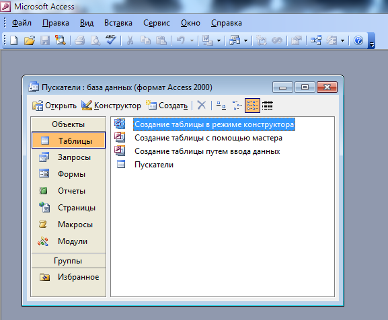Open the Справка menu

[x=227, y=23]
